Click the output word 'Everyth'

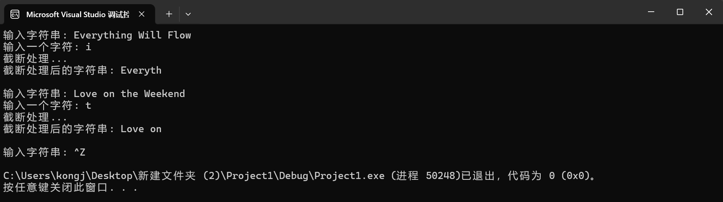click(x=141, y=71)
